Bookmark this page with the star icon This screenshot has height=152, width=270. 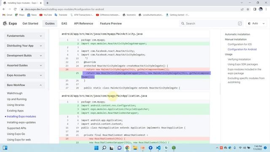(x=248, y=9)
